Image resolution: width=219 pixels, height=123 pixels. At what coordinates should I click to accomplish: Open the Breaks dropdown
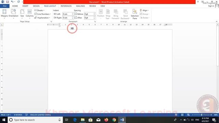[39, 10]
